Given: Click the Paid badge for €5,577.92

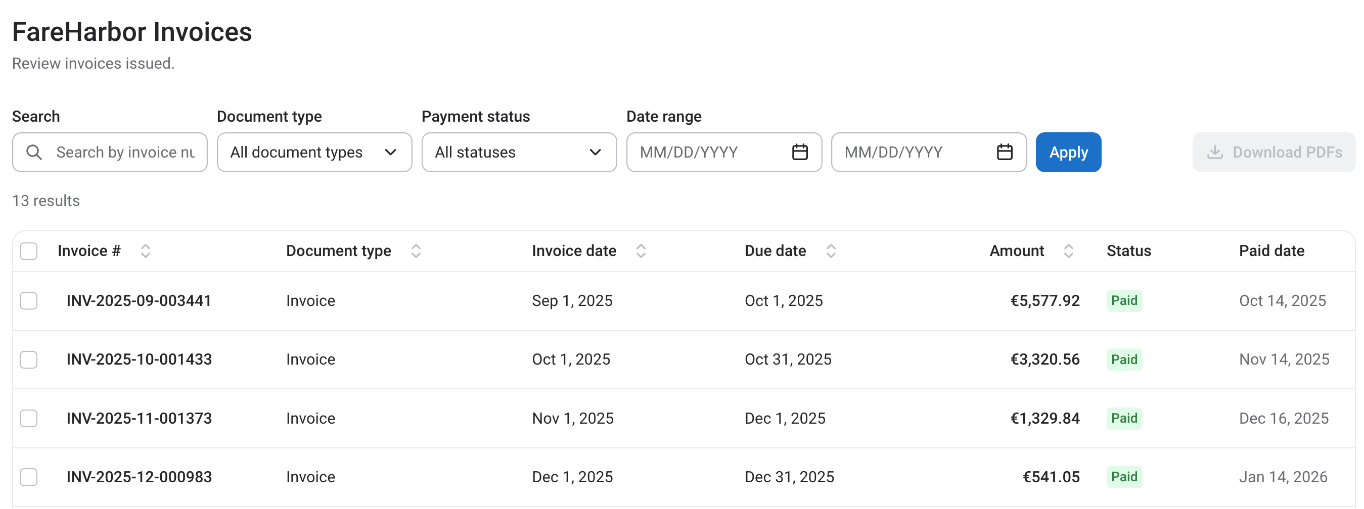Looking at the screenshot, I should pos(1124,300).
